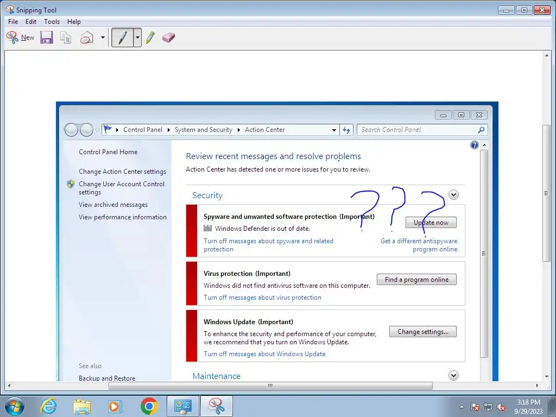Viewport: 556px width, 417px height.
Task: Open the Send Snip dropdown arrow
Action: click(x=103, y=37)
